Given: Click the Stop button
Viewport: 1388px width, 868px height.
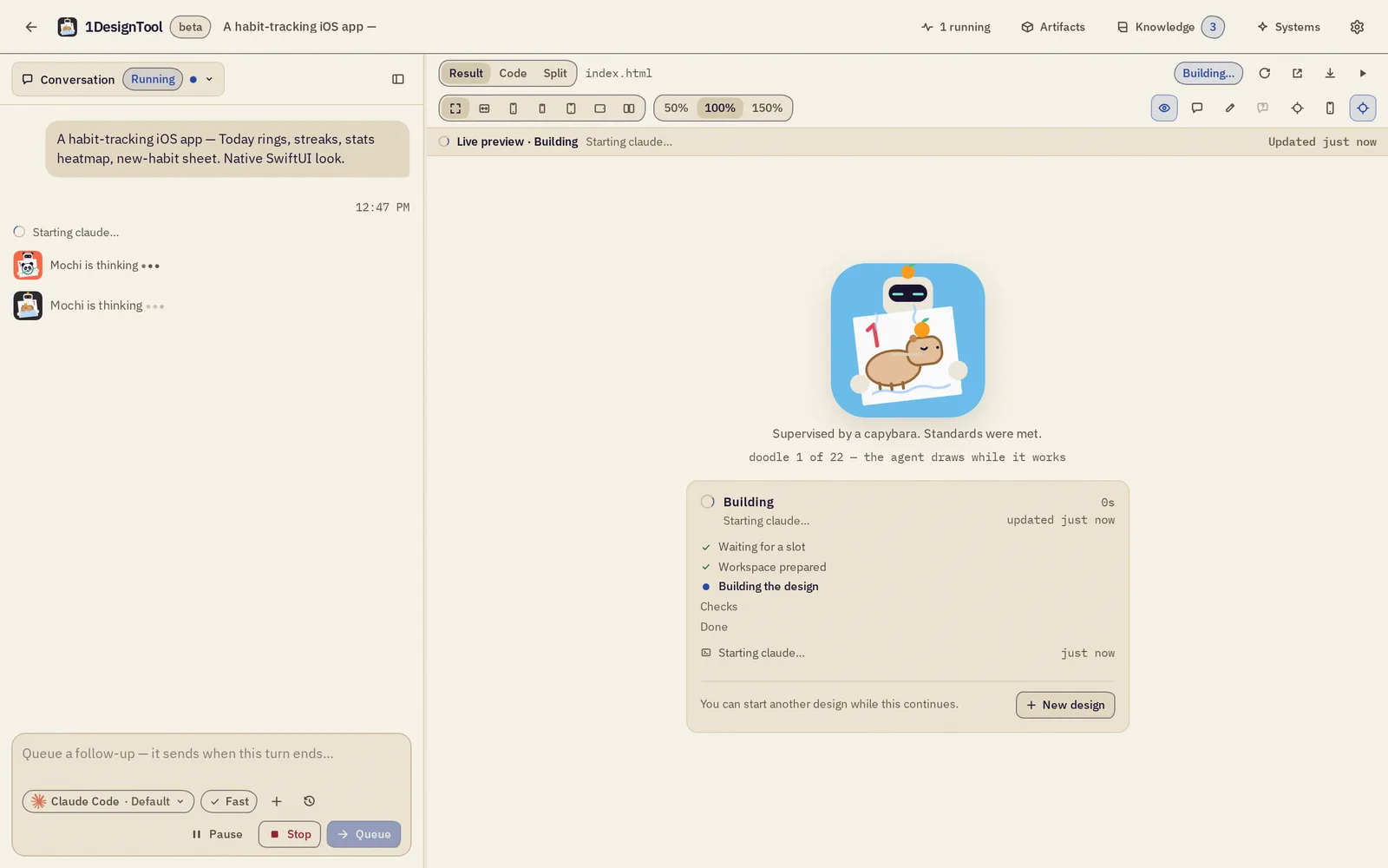Looking at the screenshot, I should click(x=290, y=834).
